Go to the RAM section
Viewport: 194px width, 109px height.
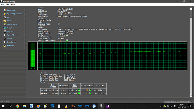click(9, 21)
